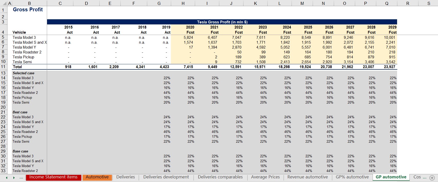Click the Vehicle label cell

click(x=19, y=32)
